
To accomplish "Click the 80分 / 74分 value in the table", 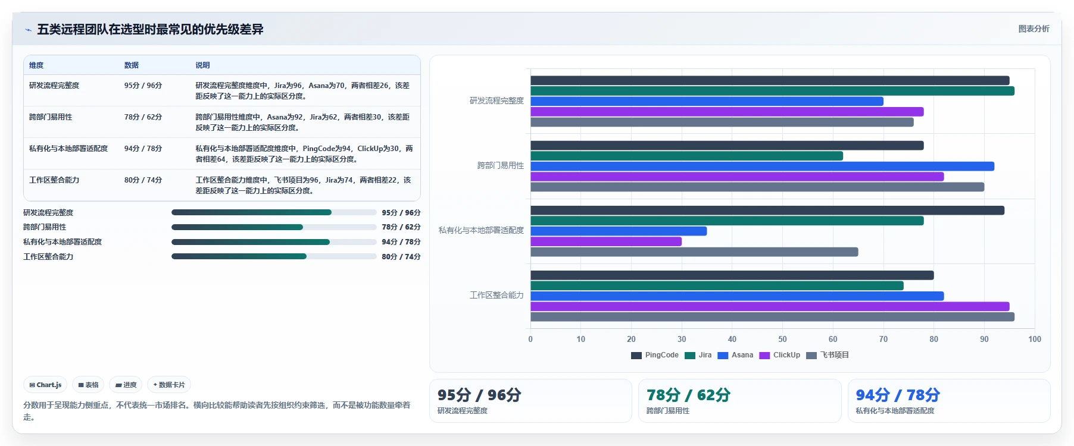I will coord(143,180).
